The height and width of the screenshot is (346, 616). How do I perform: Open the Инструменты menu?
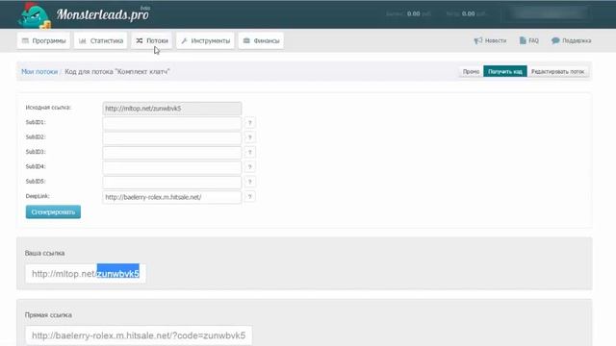205,40
